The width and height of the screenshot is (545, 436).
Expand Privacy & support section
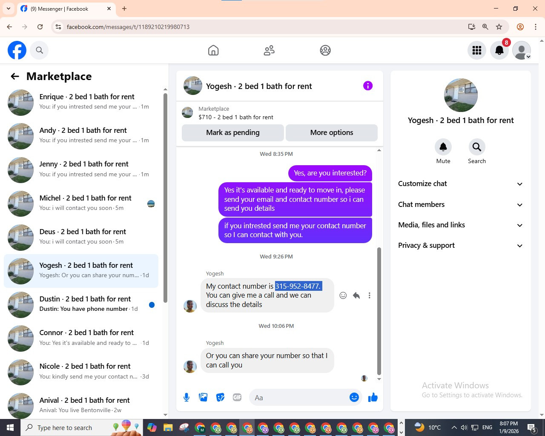pos(460,245)
